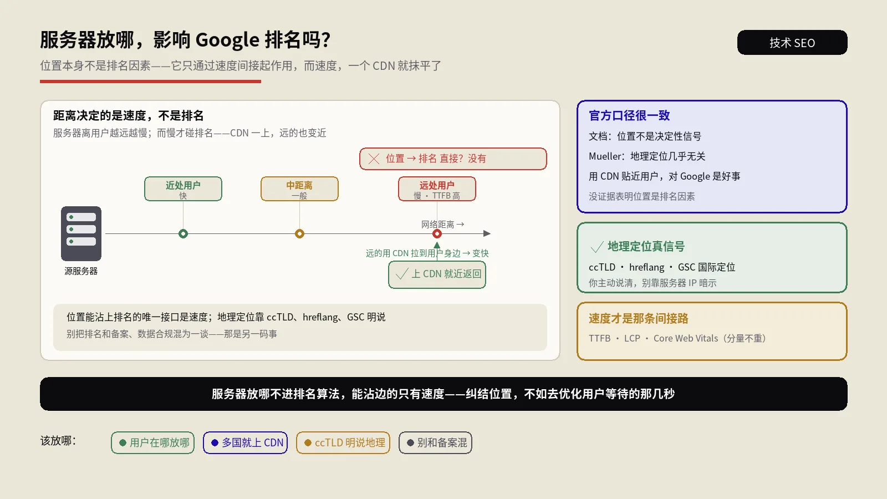Click the 技术 SEO badge

click(x=792, y=43)
